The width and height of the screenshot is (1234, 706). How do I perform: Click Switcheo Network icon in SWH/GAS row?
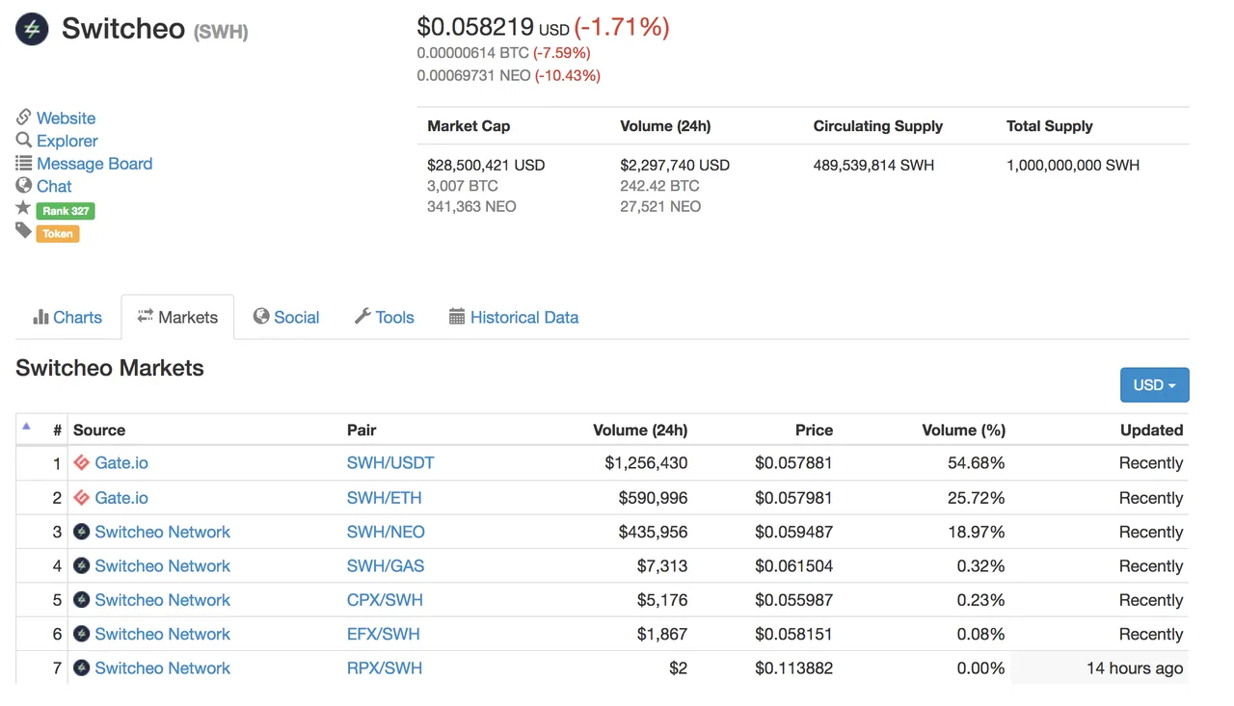(82, 566)
